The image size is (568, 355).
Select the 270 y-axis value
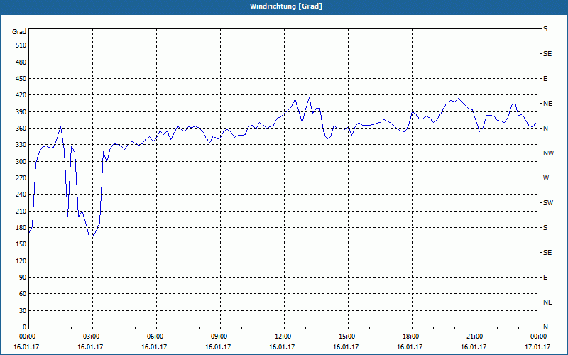(x=21, y=178)
